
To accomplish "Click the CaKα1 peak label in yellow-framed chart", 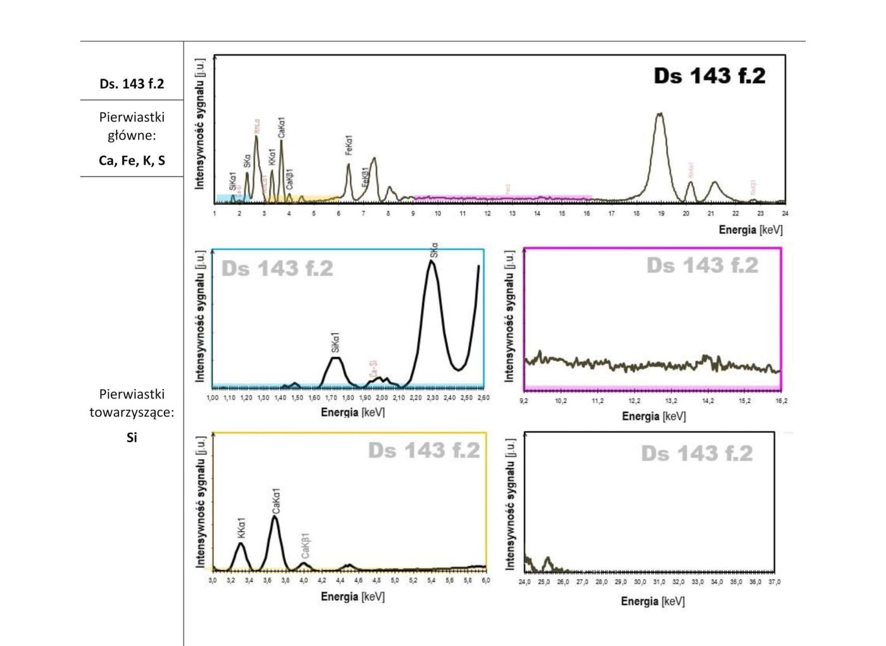I will pos(276,501).
